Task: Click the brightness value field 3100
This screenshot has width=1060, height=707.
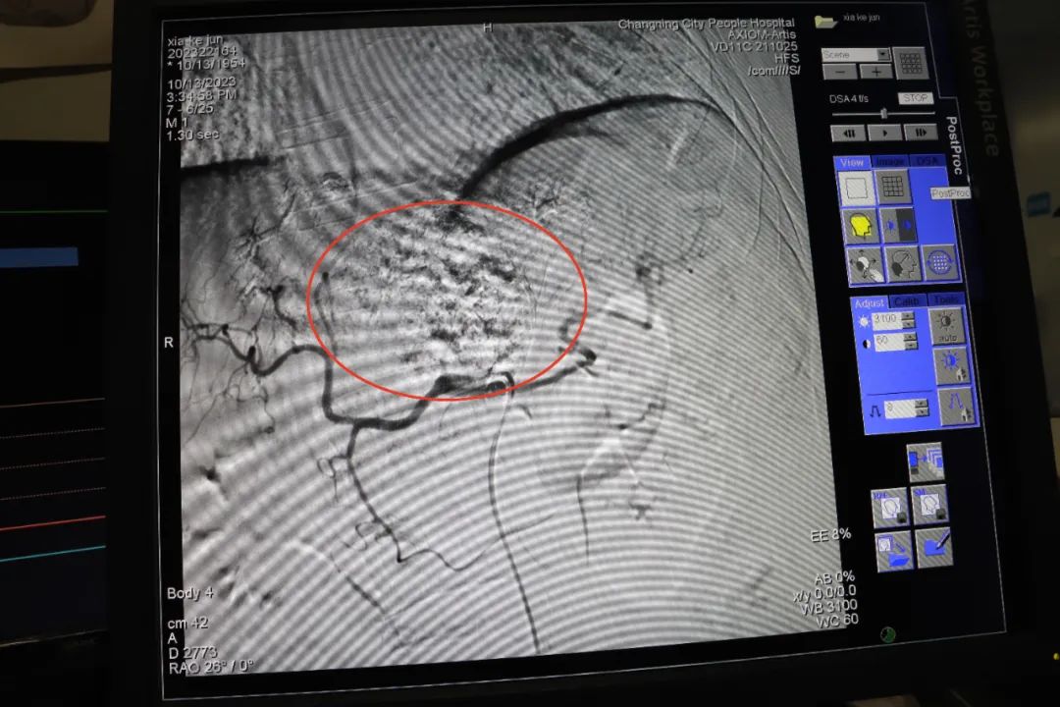Action: point(886,320)
